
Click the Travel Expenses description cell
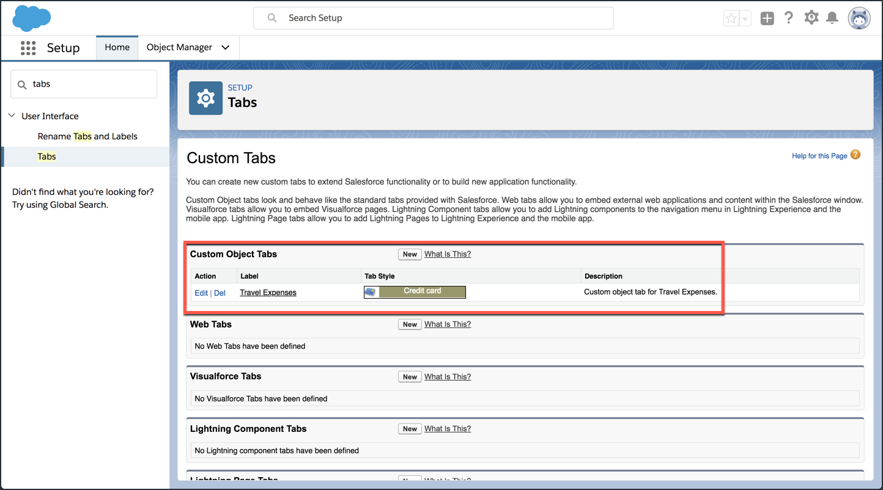point(651,292)
